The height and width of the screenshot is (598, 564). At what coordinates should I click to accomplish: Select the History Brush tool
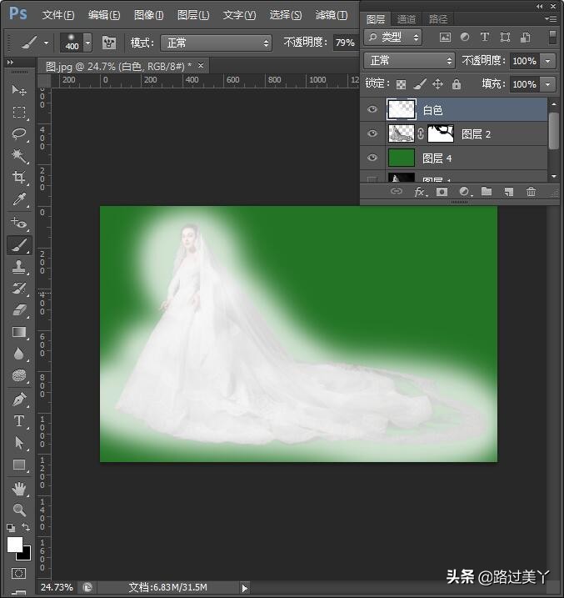tap(18, 289)
